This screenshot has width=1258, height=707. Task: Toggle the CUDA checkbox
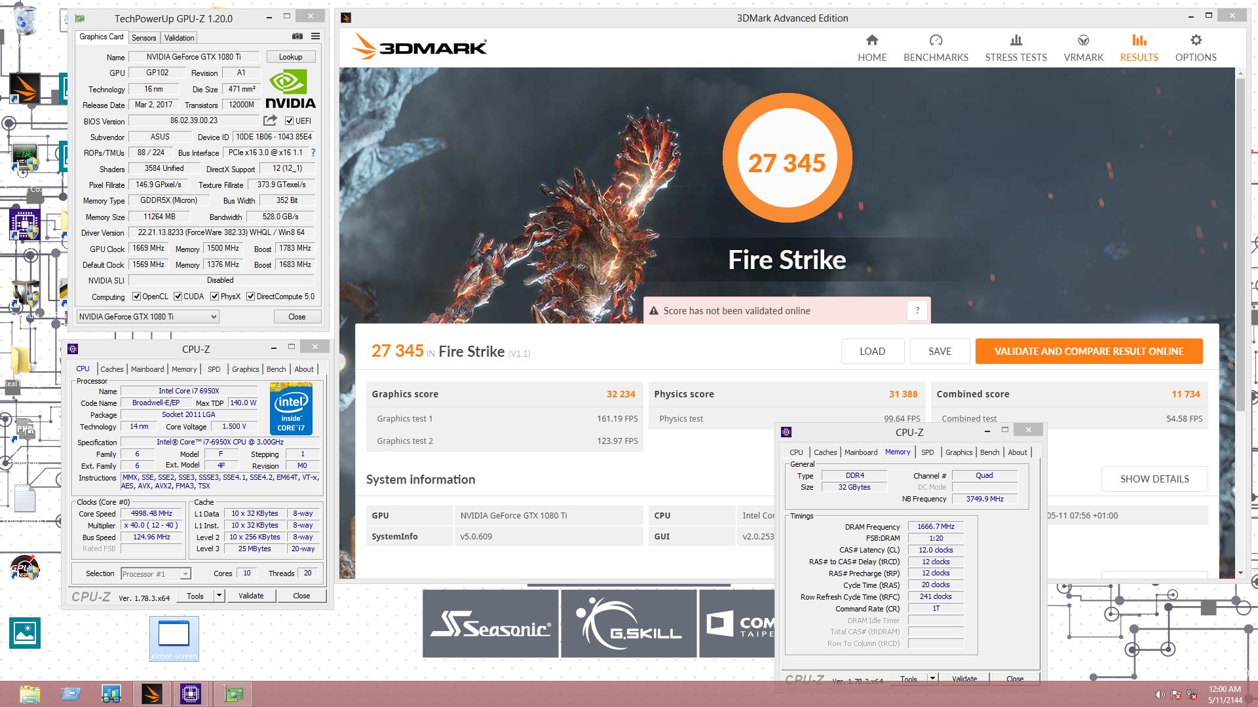click(178, 297)
